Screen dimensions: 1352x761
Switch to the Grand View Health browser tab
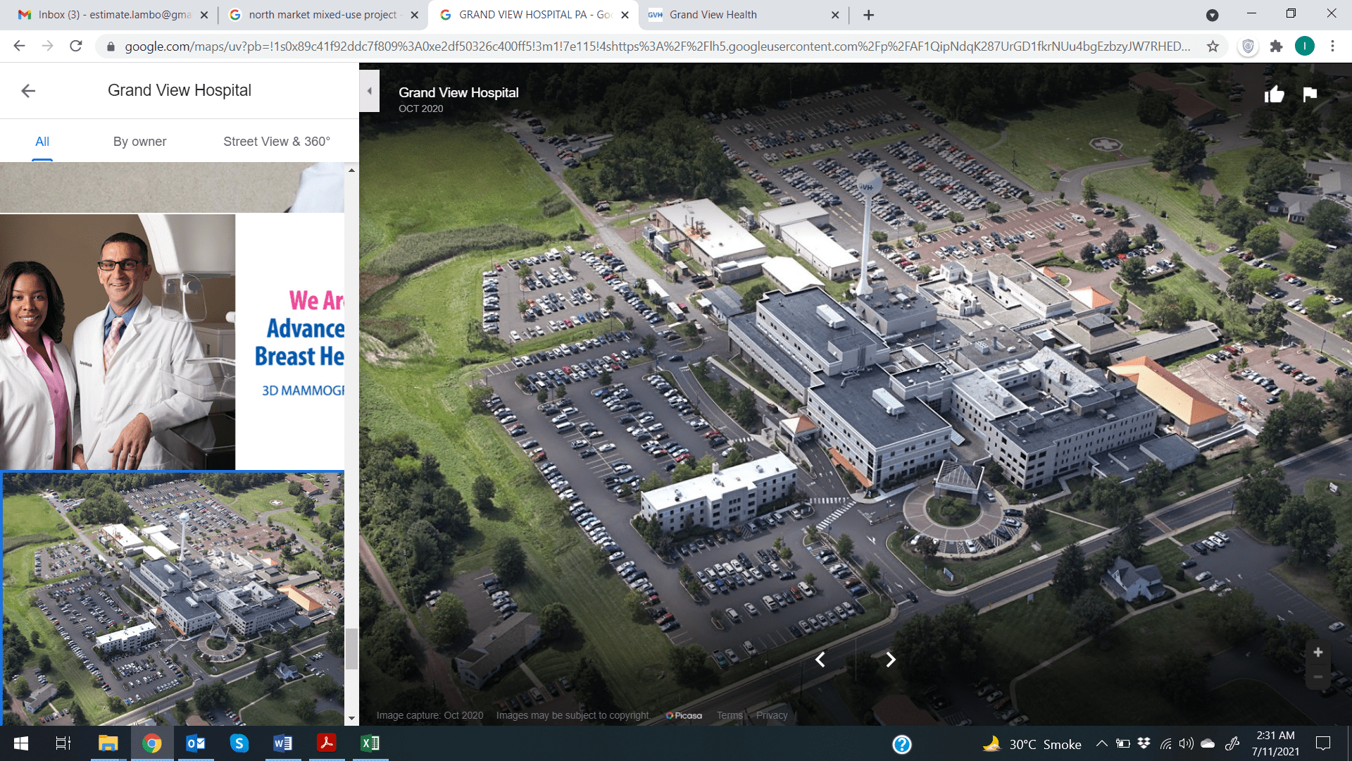[x=713, y=15]
